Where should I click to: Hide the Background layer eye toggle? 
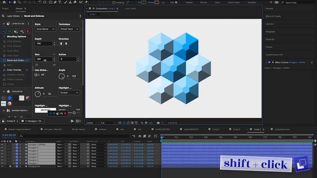click(2, 166)
